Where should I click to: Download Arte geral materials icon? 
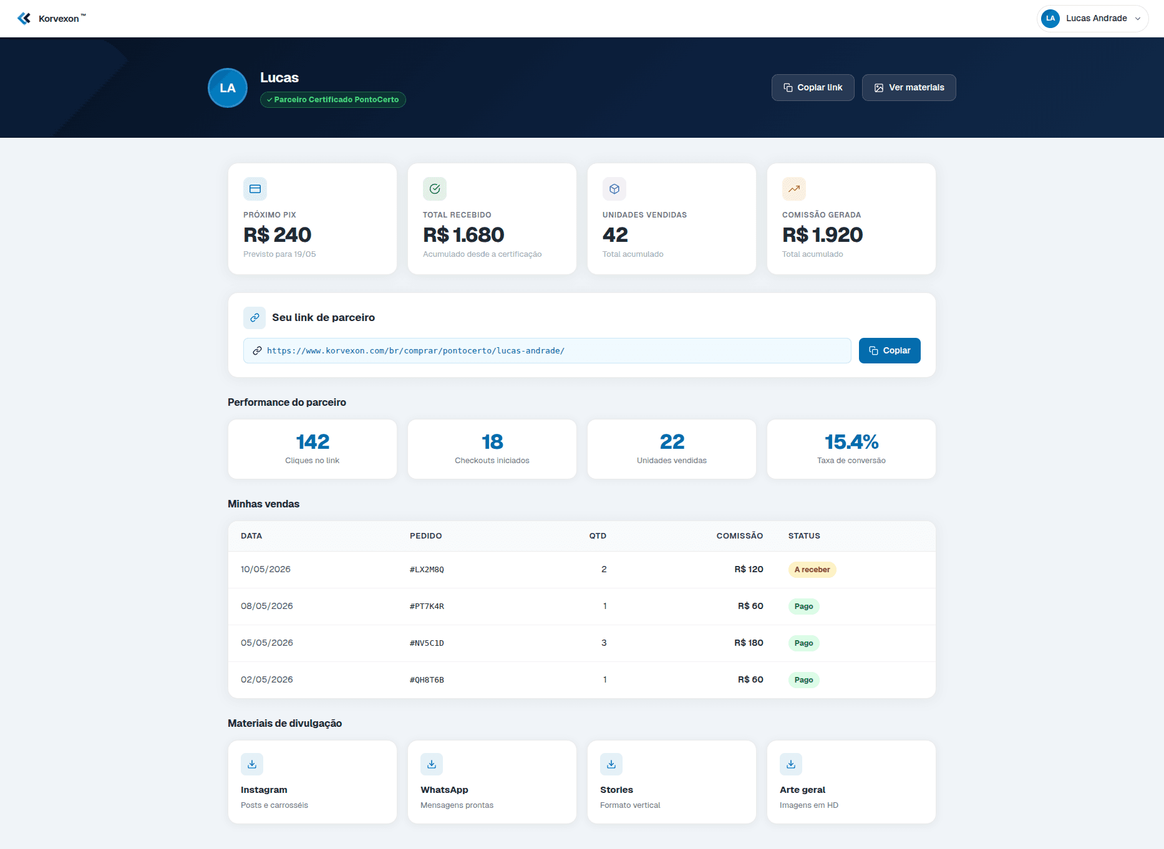[x=791, y=764]
